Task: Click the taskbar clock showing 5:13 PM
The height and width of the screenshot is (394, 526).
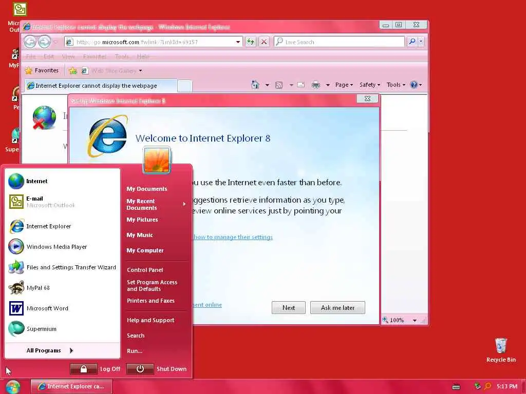Action: click(x=507, y=387)
